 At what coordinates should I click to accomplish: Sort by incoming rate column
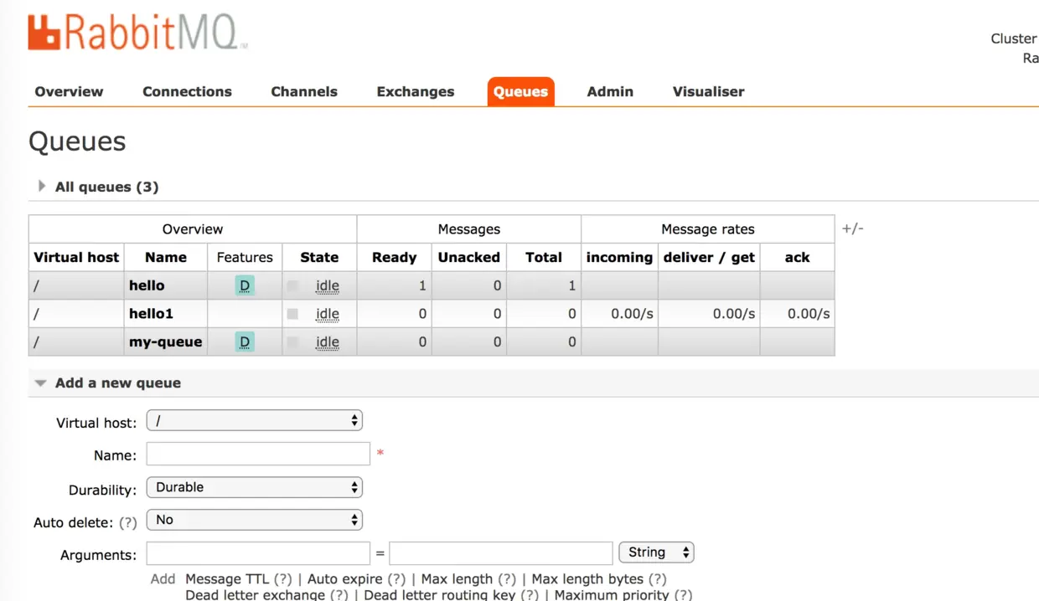pyautogui.click(x=619, y=257)
